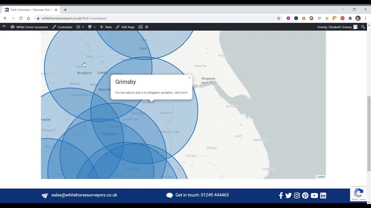Viewport: 371px width, 208px height.
Task: Open a new browser tab
Action: [x=65, y=10]
